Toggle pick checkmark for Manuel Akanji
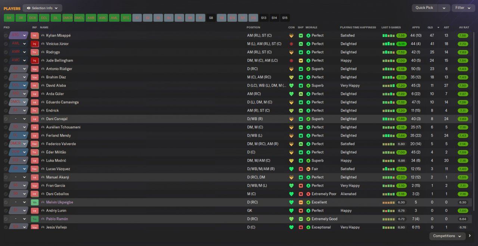 pyautogui.click(x=6, y=177)
